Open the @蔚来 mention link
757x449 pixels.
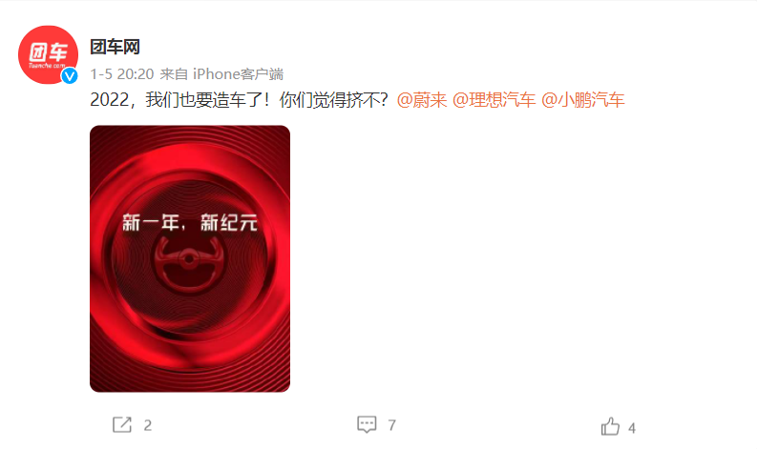[x=422, y=100]
